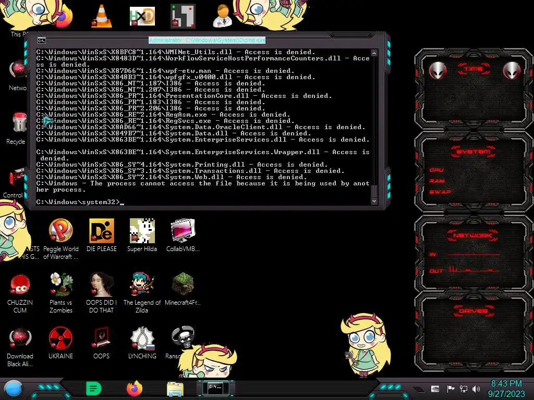This screenshot has width=534, height=400.
Task: Click the CPU label in SYSTEM gadget
Action: click(x=436, y=170)
